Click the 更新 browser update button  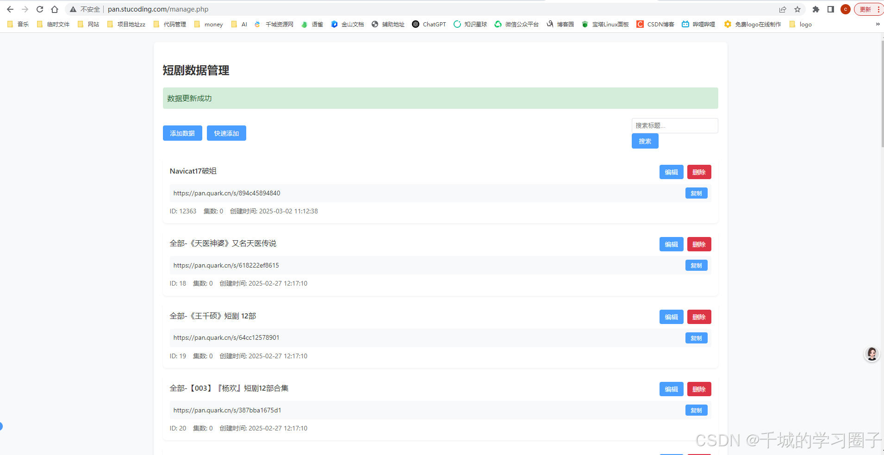[869, 9]
